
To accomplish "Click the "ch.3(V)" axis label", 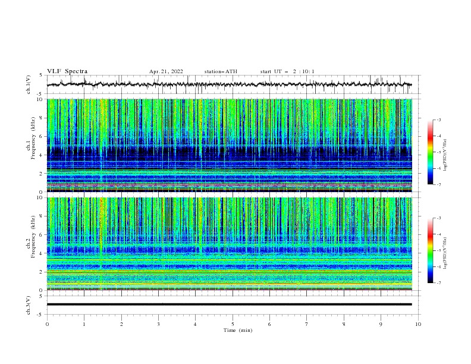I will point(29,305).
